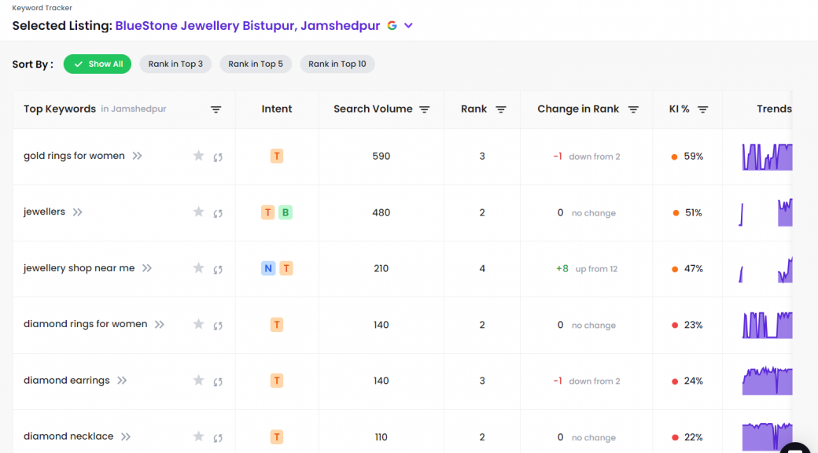View trend chart for diamond necklace

click(767, 436)
